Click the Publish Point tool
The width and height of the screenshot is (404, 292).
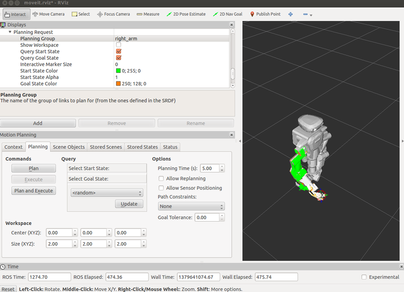(265, 14)
